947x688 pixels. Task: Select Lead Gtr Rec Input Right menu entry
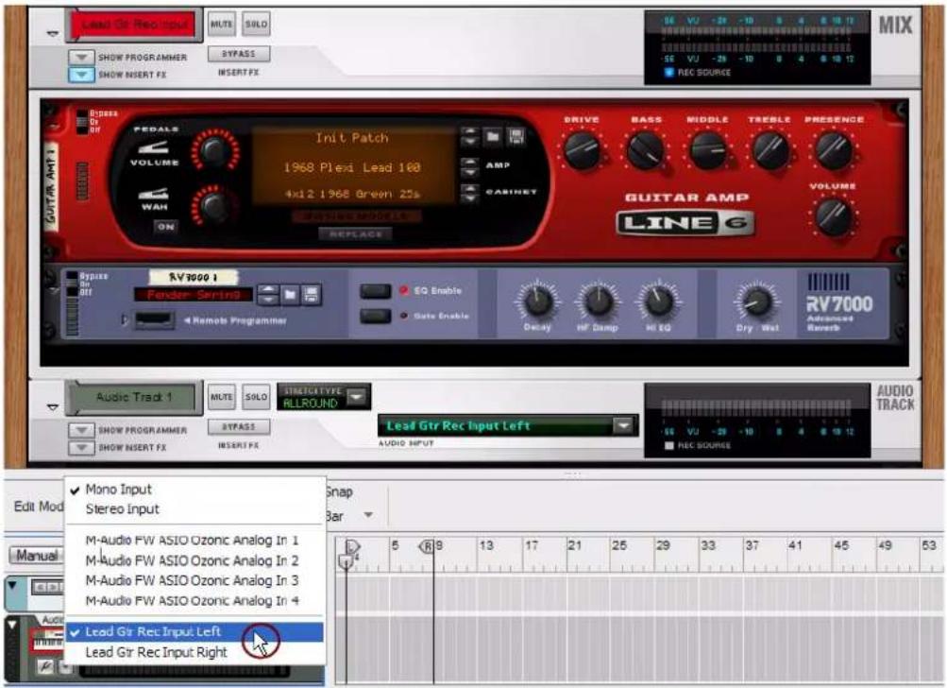(194, 652)
